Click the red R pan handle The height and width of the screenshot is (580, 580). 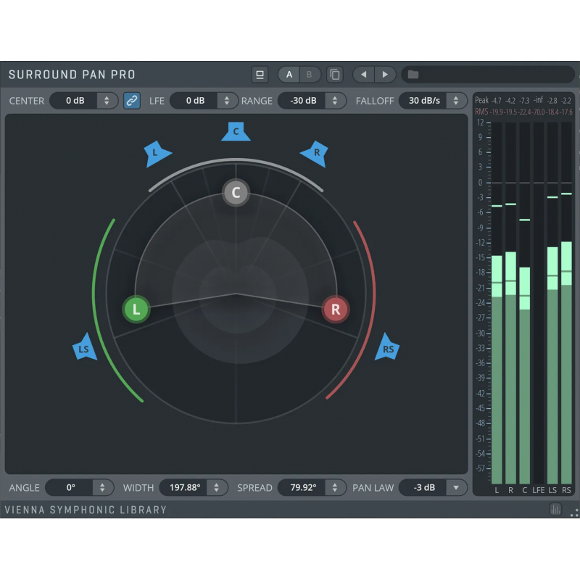pos(336,310)
